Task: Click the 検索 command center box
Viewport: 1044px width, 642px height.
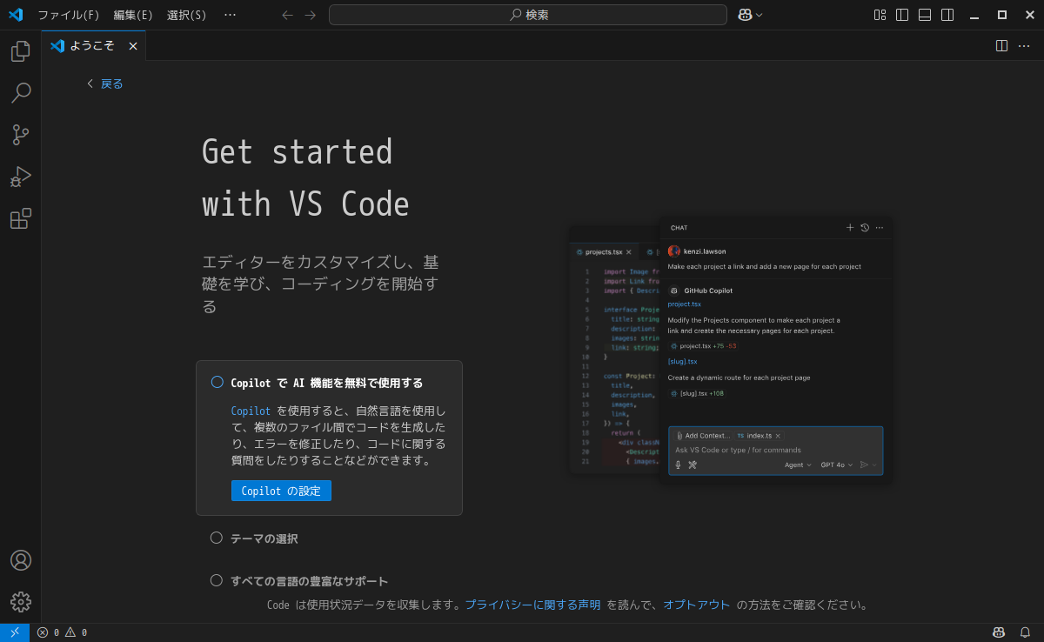Action: click(528, 15)
